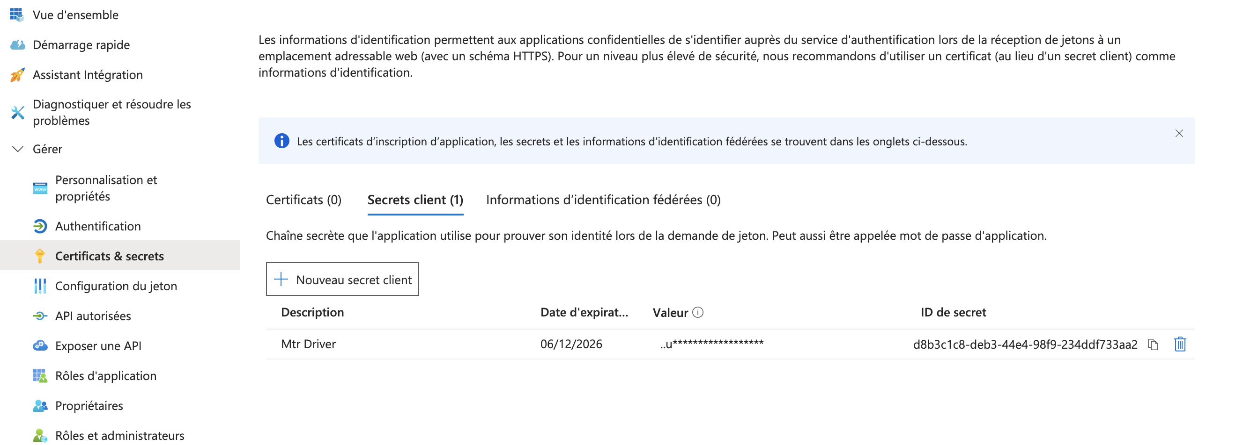Open Configuration du jeton
This screenshot has width=1243, height=445.
116,286
